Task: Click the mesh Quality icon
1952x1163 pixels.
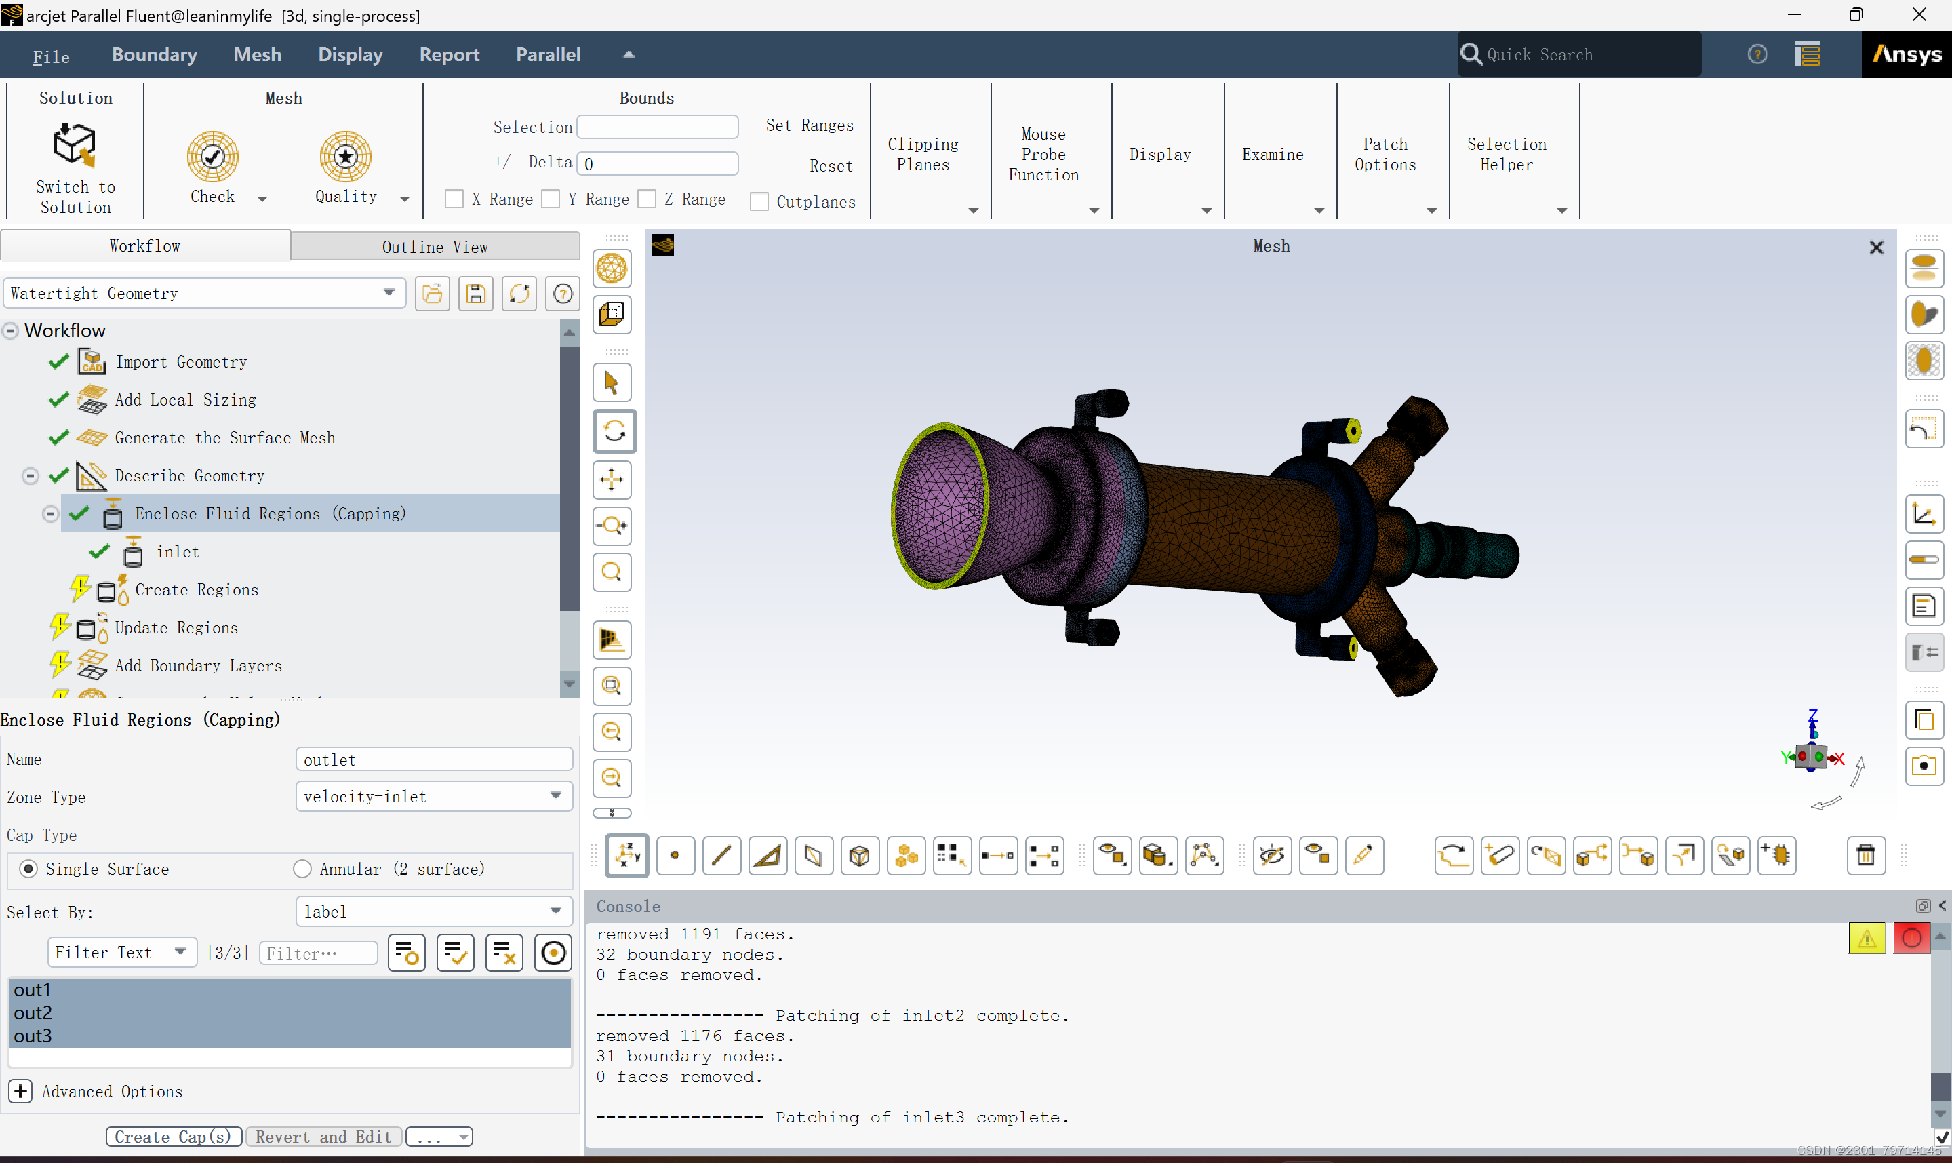Action: tap(345, 156)
